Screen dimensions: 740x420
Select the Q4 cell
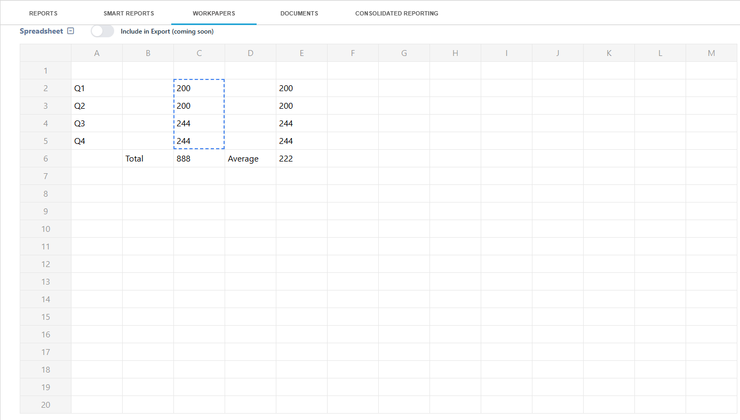pyautogui.click(x=97, y=141)
